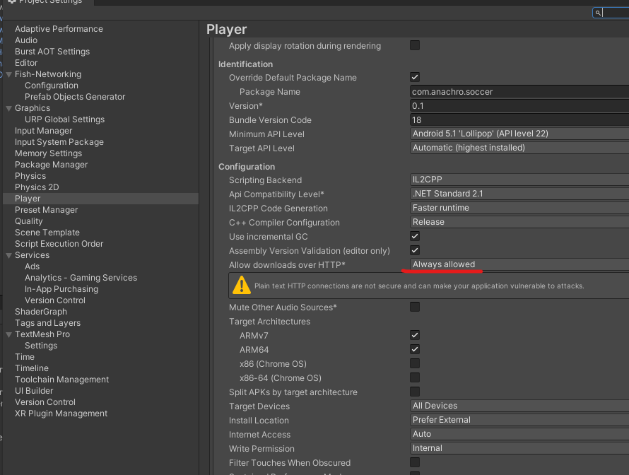Enable Split APKs by target architecture
Screen dimensions: 629x475
pos(415,392)
